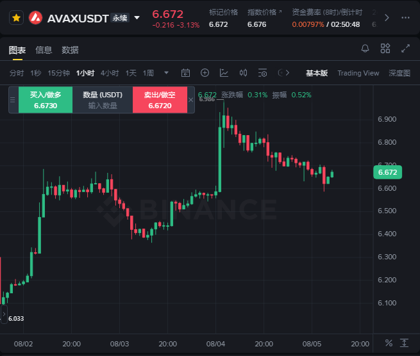The height and width of the screenshot is (356, 420).
Task: Expand the chart to fullscreen
Action: tap(405, 49)
